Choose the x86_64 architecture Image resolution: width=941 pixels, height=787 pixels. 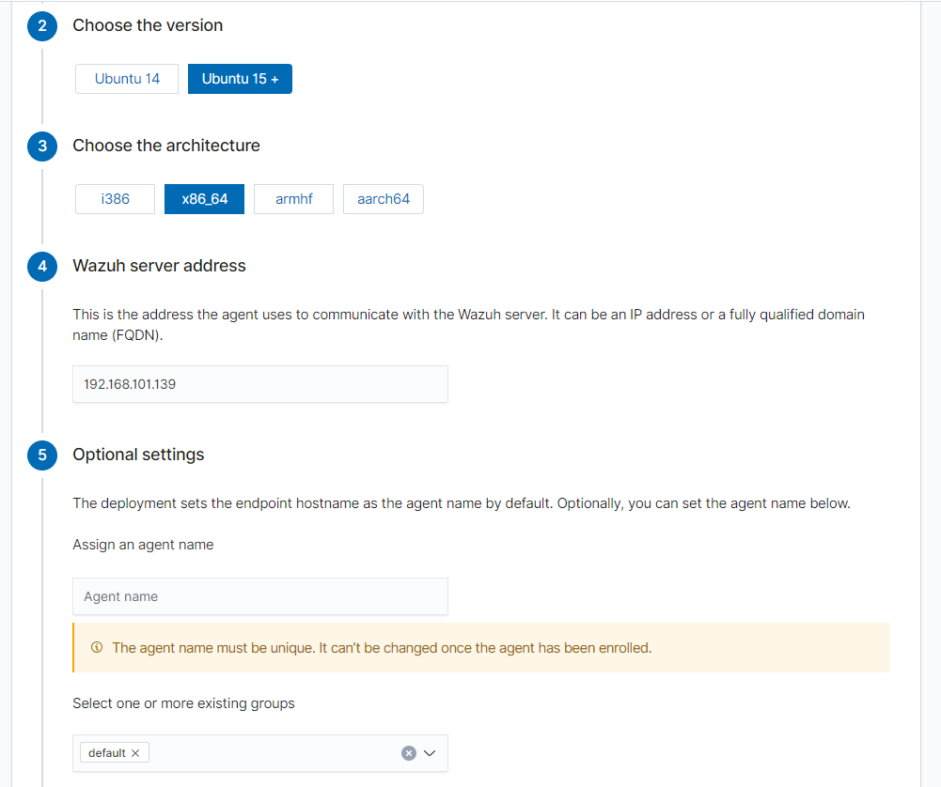204,199
